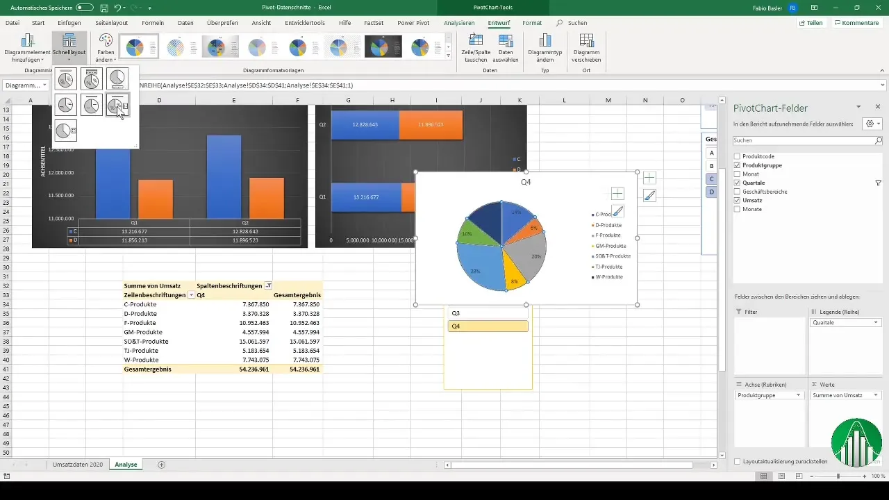889x500 pixels.
Task: Choose last quick layout in third row
Action: point(66,131)
